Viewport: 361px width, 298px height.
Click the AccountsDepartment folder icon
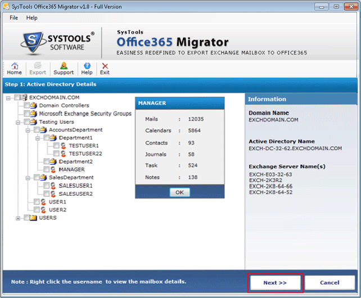(x=43, y=130)
